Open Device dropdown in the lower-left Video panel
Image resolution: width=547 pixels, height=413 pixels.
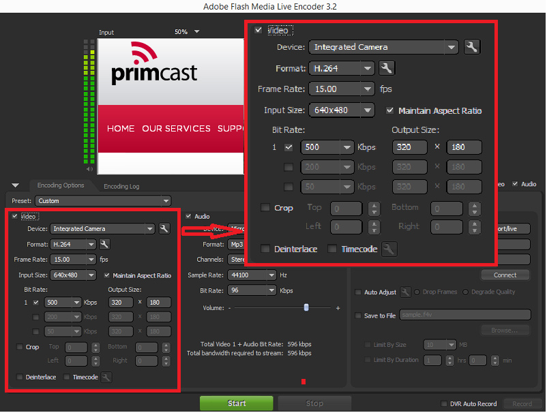pos(102,228)
